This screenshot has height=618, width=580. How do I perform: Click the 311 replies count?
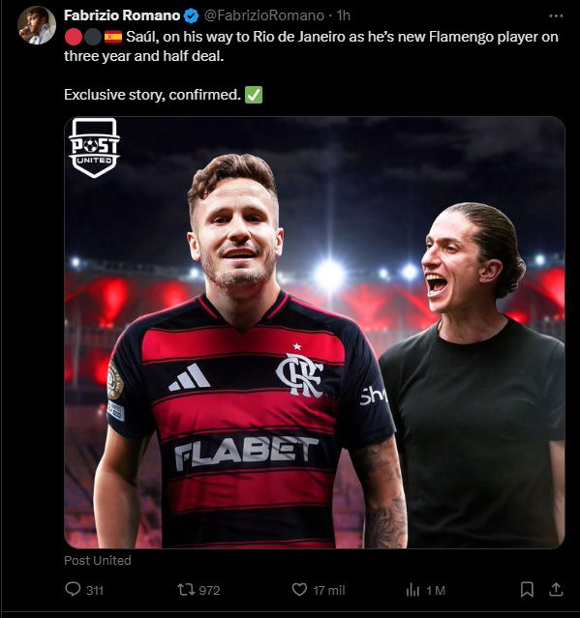coord(95,590)
